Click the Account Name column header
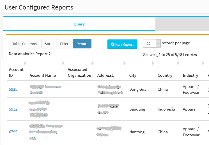This screenshot has width=209, height=145. coord(43,75)
